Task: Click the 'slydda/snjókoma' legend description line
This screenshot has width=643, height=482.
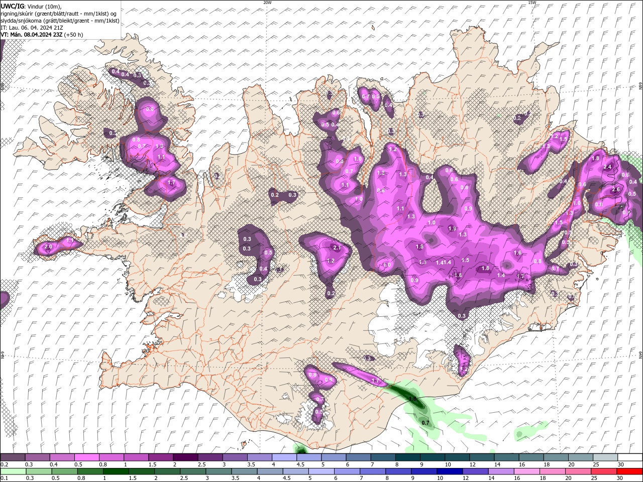Action: tap(60, 21)
